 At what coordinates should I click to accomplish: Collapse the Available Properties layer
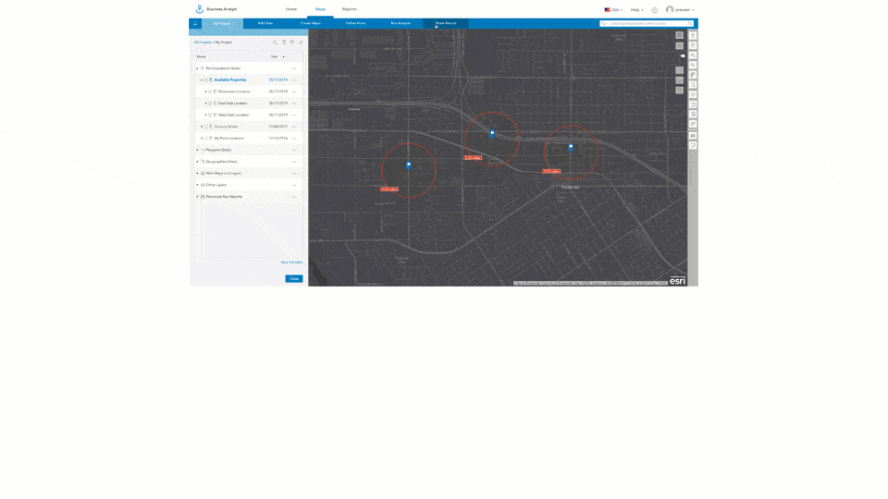click(202, 79)
